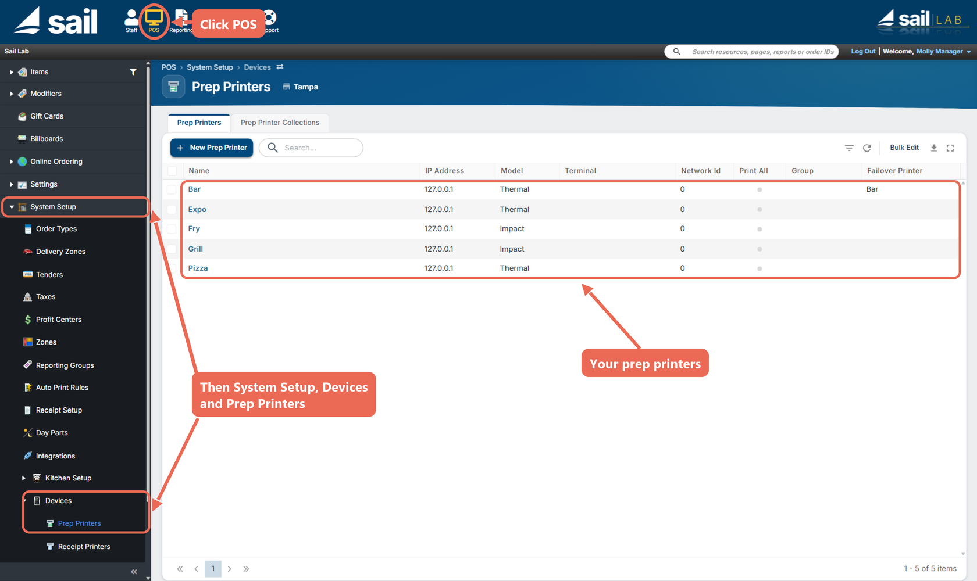The height and width of the screenshot is (581, 977).
Task: Jump to the last page of results
Action: tap(246, 569)
